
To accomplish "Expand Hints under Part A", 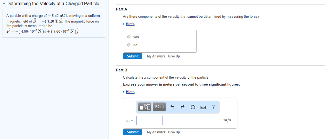I will [x=130, y=24].
